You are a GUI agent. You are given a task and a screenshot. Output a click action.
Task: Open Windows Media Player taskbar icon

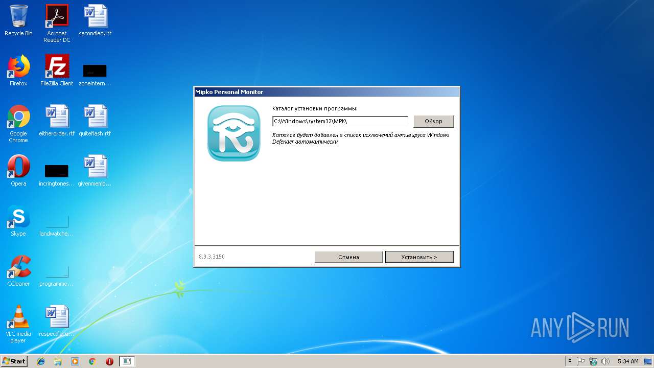point(75,361)
